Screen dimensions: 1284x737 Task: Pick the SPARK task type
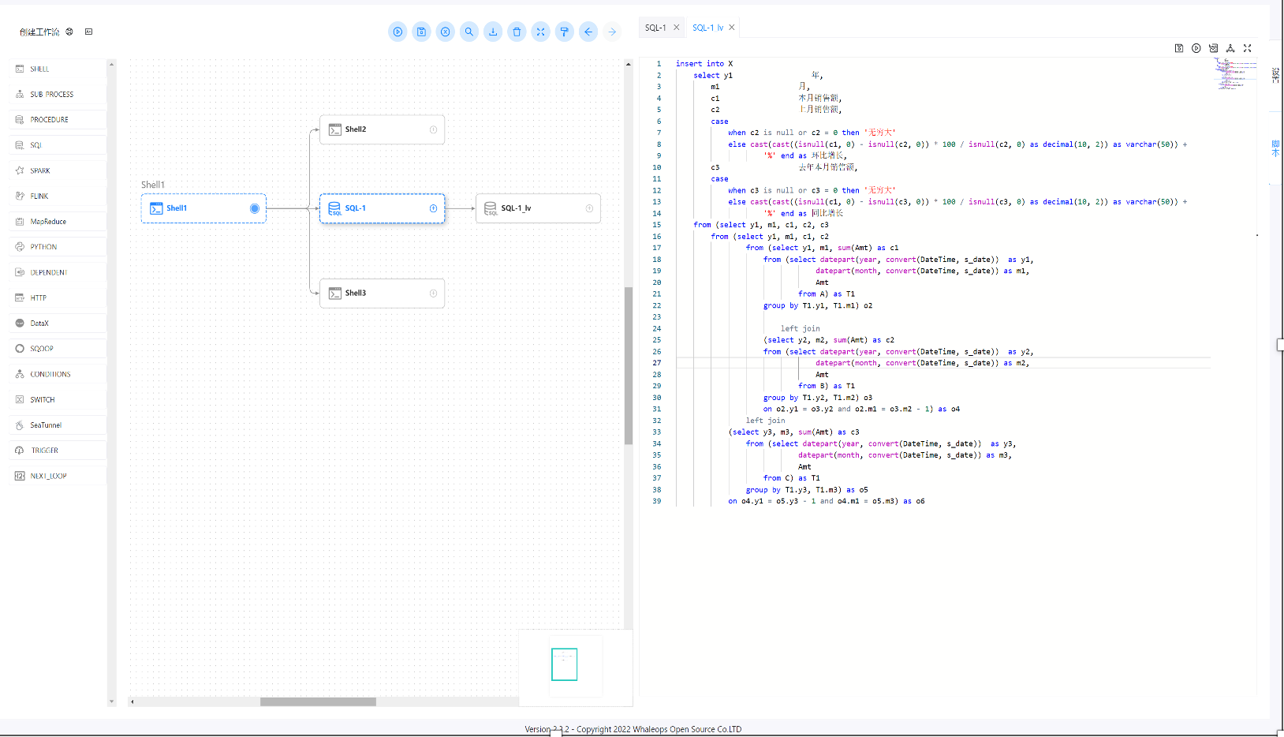pos(59,170)
